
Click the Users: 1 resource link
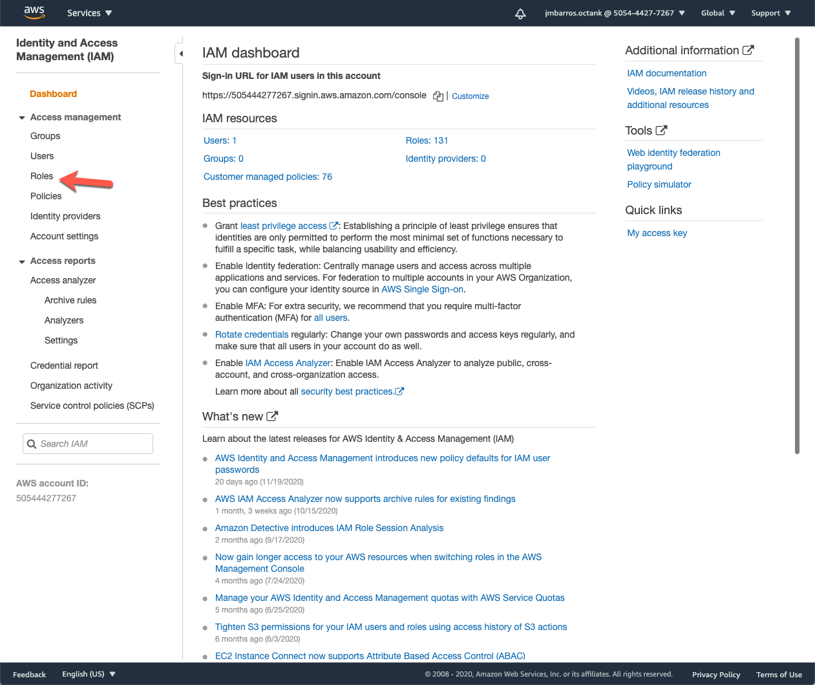220,140
